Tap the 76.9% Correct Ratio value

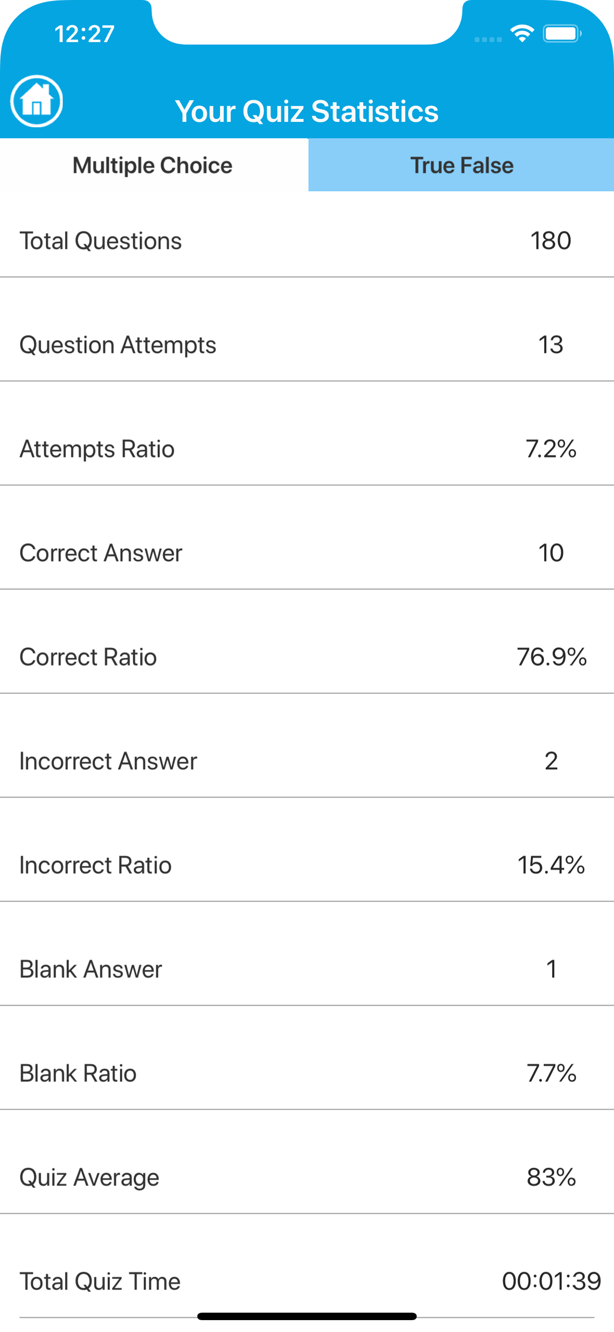pyautogui.click(x=552, y=656)
